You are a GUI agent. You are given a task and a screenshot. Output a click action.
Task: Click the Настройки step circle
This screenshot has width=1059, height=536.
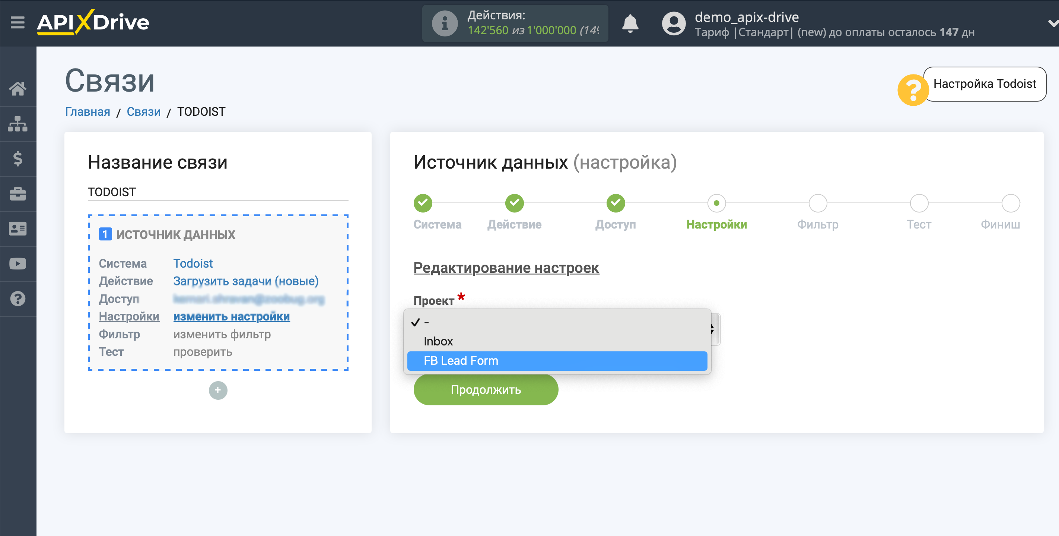click(716, 203)
